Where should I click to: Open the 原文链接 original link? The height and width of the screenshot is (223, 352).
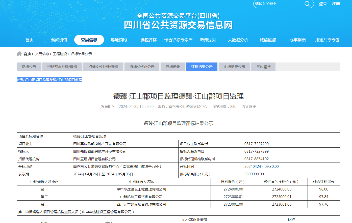click(249, 107)
